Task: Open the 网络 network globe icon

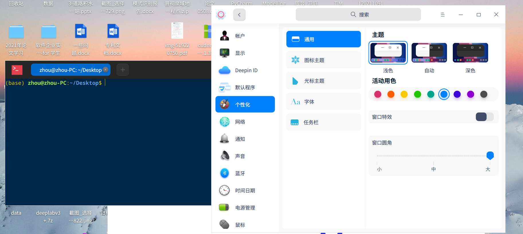Action: (x=225, y=122)
